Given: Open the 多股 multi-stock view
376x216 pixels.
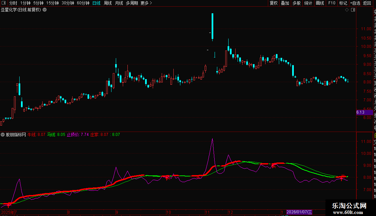Looking at the screenshot, I should (296, 3).
